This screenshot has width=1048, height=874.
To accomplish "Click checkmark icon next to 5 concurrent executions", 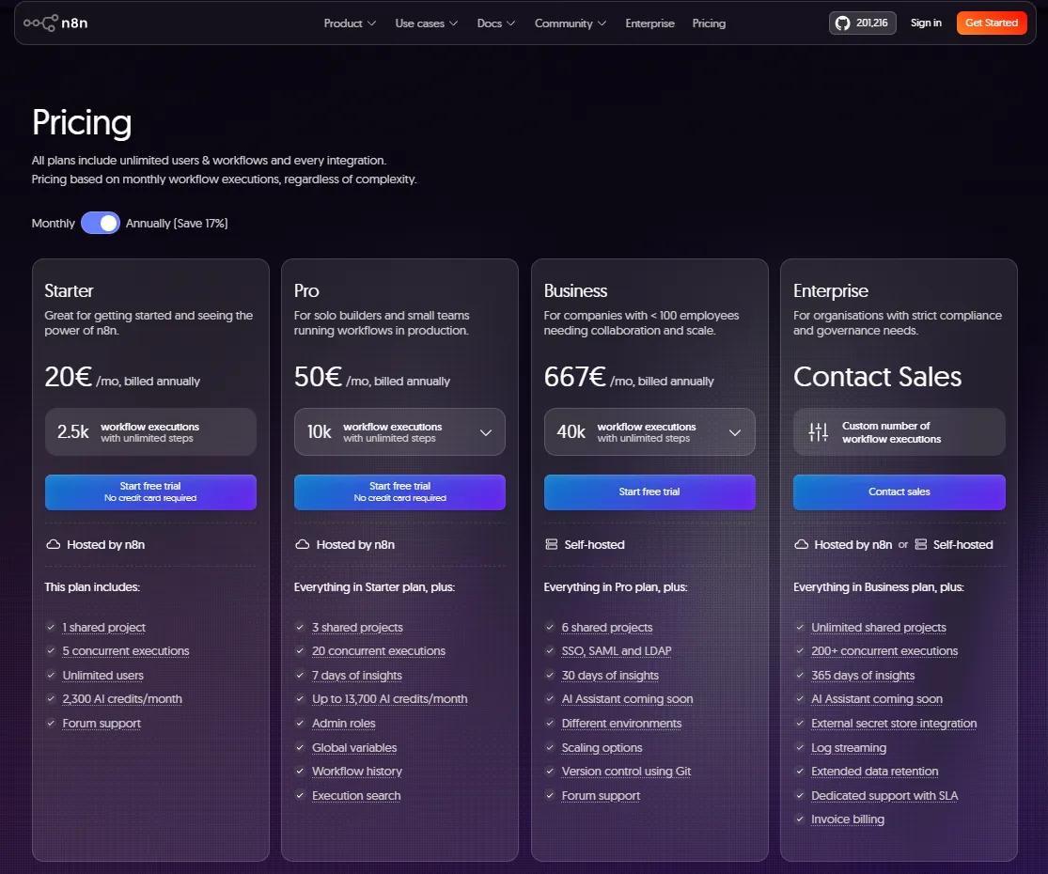I will [x=51, y=651].
